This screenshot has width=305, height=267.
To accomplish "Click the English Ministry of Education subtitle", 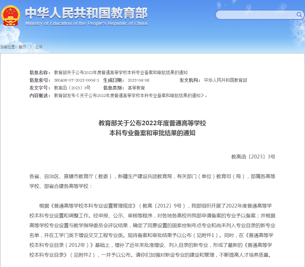I will tap(86, 24).
